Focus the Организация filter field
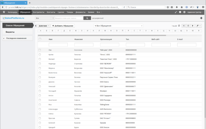 110,45
